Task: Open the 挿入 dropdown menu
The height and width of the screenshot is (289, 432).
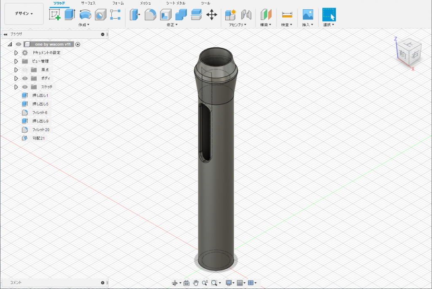Action: 308,25
